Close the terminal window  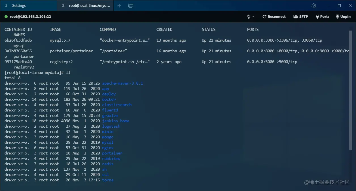point(351,6)
